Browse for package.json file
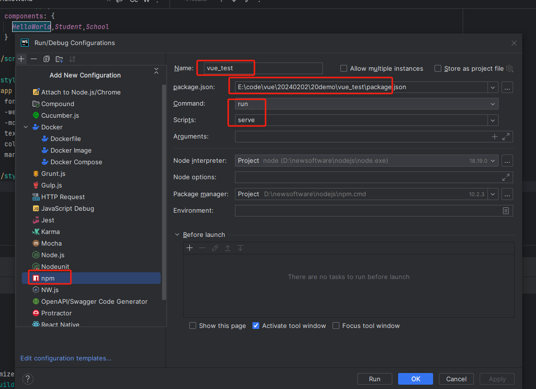The height and width of the screenshot is (389, 536). (507, 87)
